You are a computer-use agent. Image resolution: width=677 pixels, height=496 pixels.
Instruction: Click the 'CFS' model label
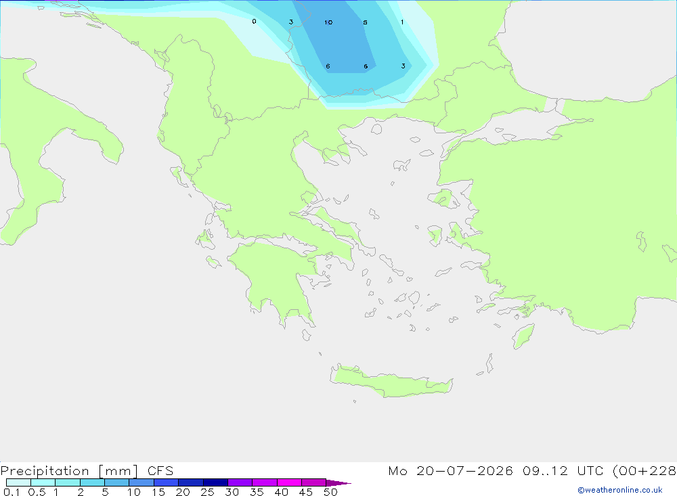point(160,471)
